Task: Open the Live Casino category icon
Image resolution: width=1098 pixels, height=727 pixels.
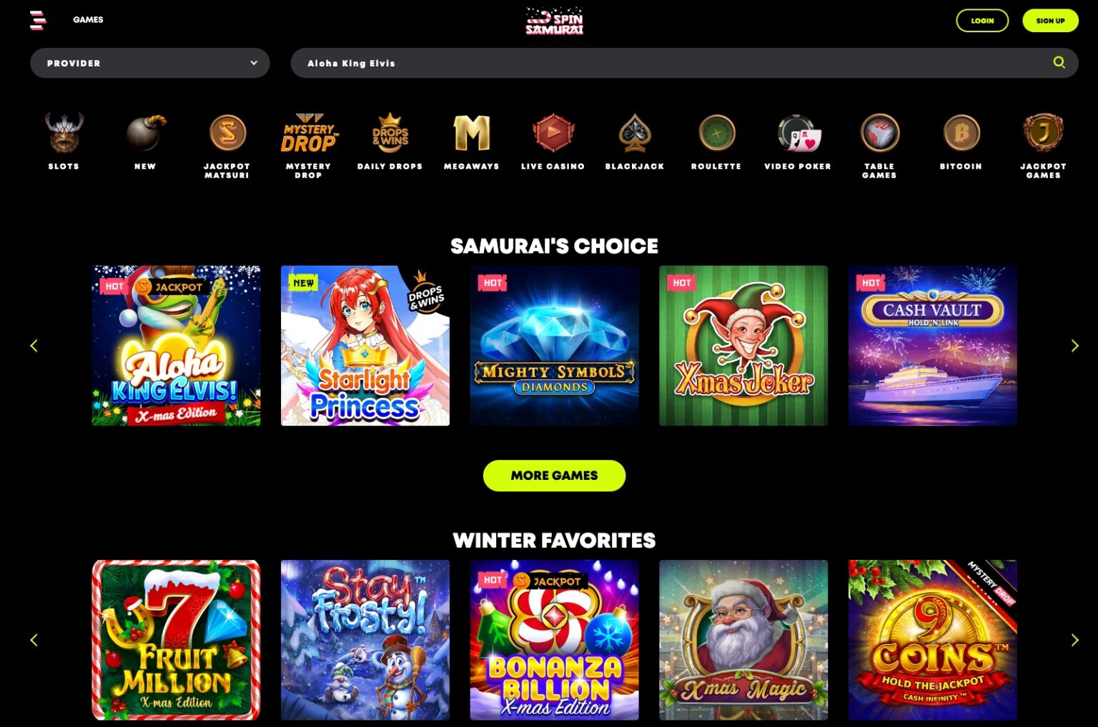Action: click(553, 133)
